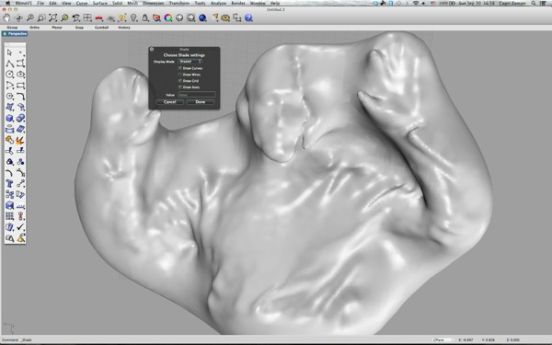Click the Cancel button in Shade dialog
The image size is (552, 345).
pos(169,102)
